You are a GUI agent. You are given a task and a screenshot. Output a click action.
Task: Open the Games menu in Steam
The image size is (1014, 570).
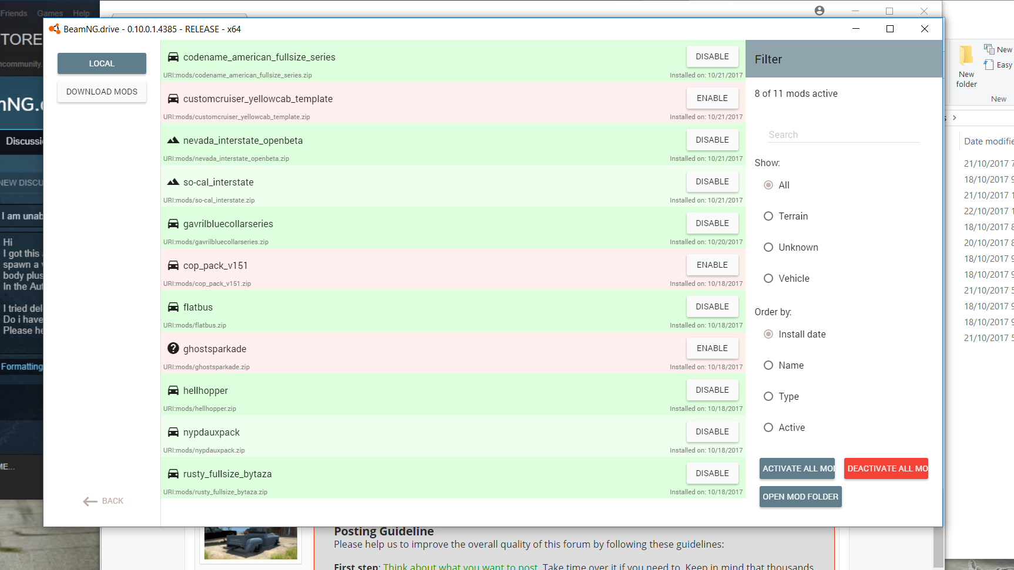[50, 13]
